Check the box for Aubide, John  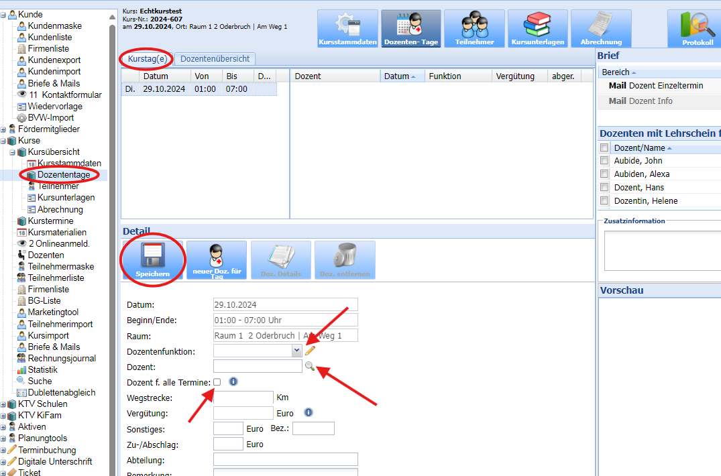pyautogui.click(x=604, y=161)
